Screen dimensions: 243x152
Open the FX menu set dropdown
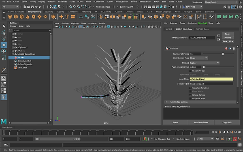pyautogui.click(x=11, y=7)
